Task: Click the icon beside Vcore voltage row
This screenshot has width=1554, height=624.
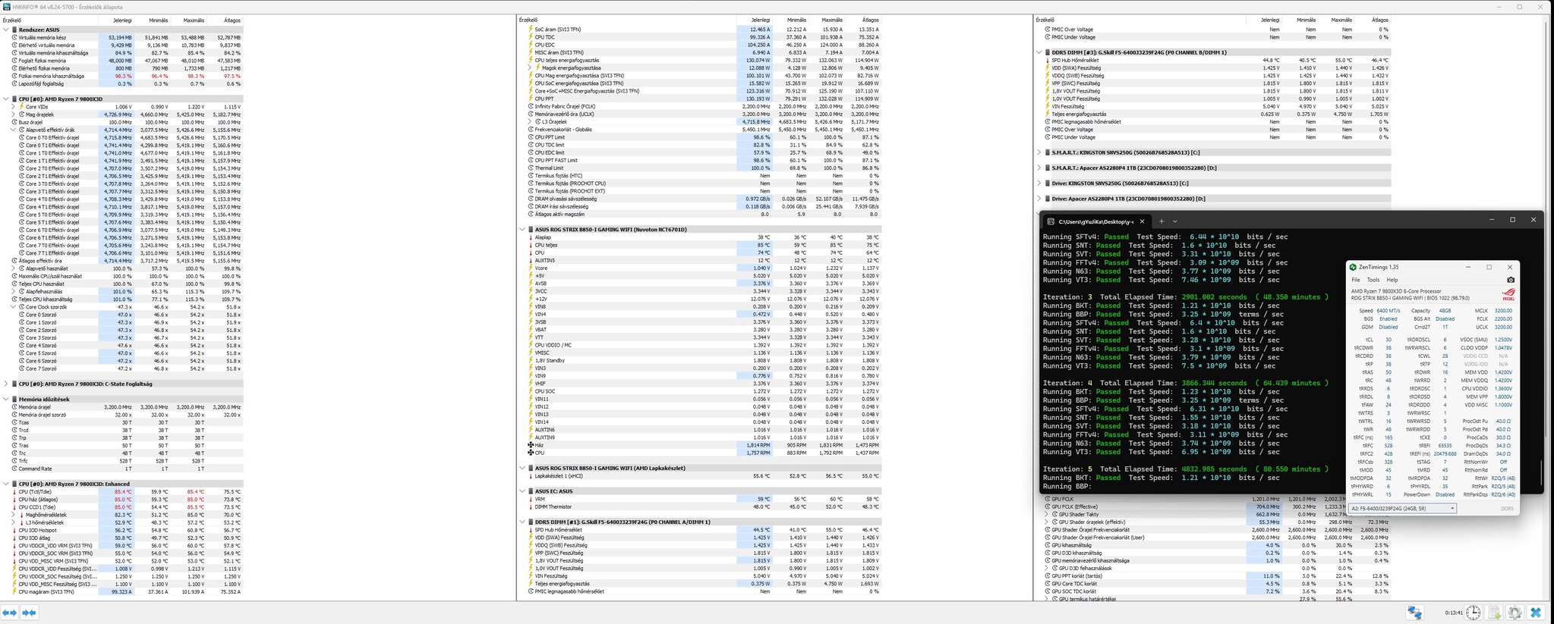Action: pyautogui.click(x=531, y=268)
